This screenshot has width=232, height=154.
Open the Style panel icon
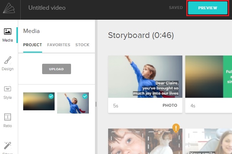click(7, 89)
